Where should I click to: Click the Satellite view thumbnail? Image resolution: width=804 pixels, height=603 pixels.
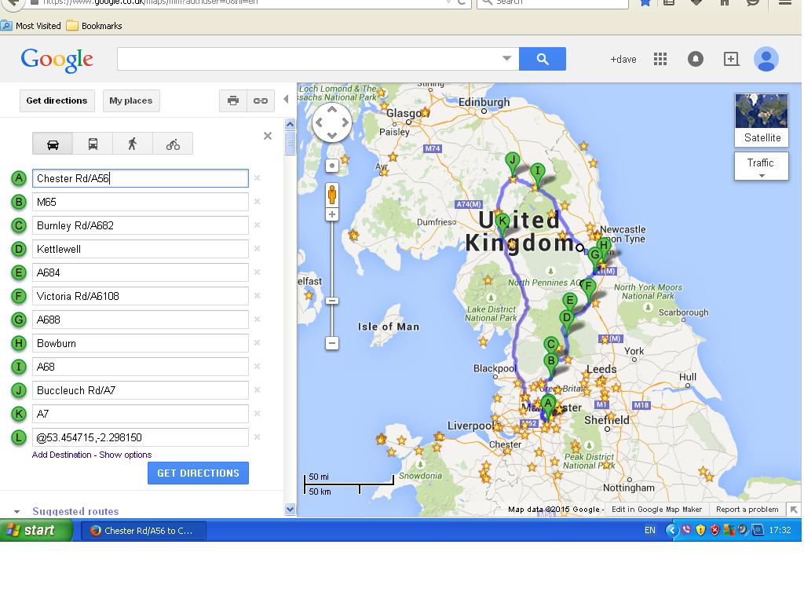pyautogui.click(x=762, y=120)
